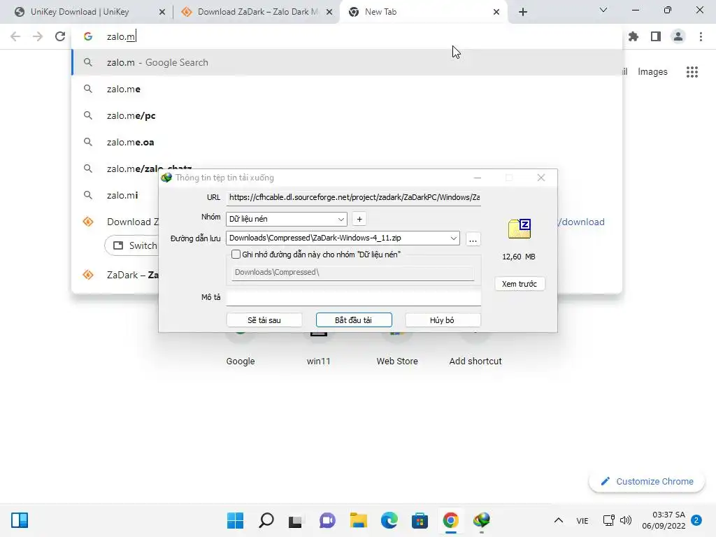The height and width of the screenshot is (537, 716).
Task: Reload the page in Chrome
Action: point(60,36)
